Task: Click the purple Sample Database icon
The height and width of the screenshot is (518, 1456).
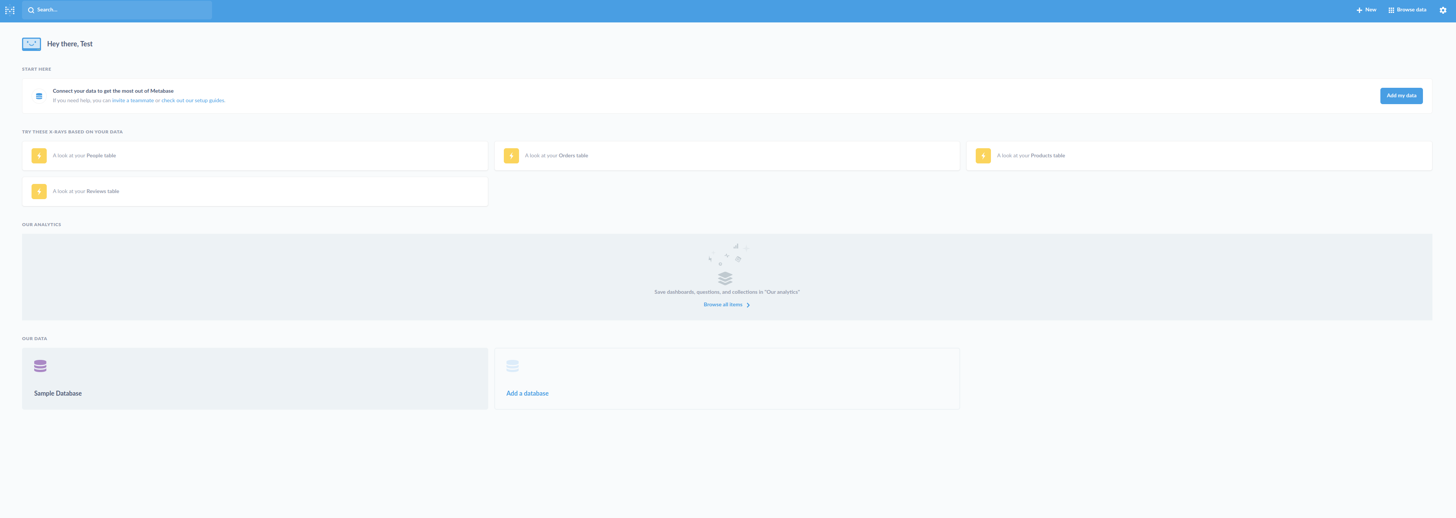Action: coord(40,366)
